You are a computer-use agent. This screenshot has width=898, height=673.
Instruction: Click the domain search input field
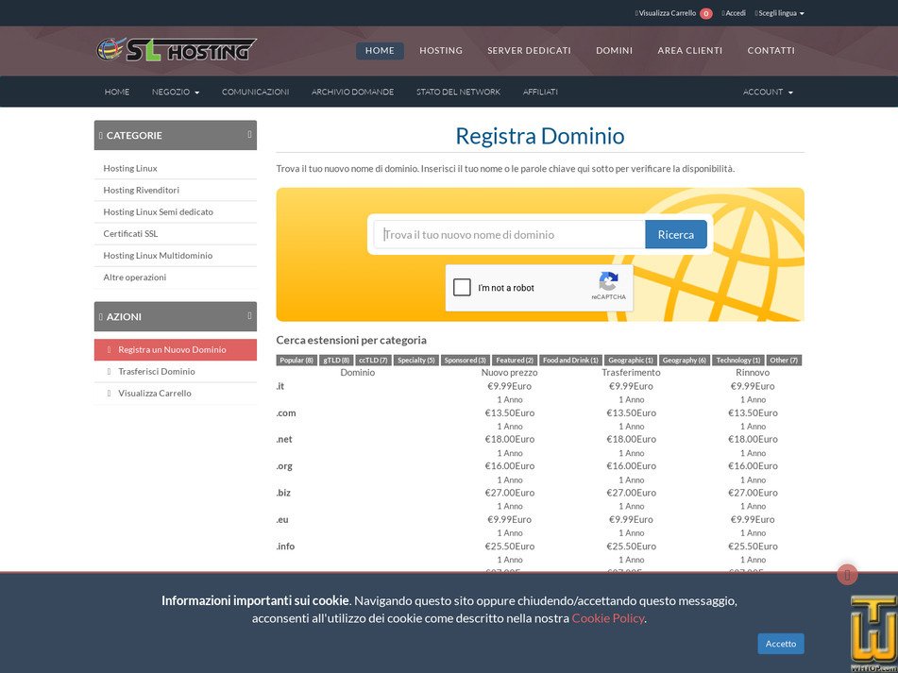click(509, 235)
